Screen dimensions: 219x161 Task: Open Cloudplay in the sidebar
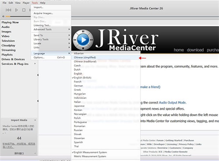[x=8, y=45]
